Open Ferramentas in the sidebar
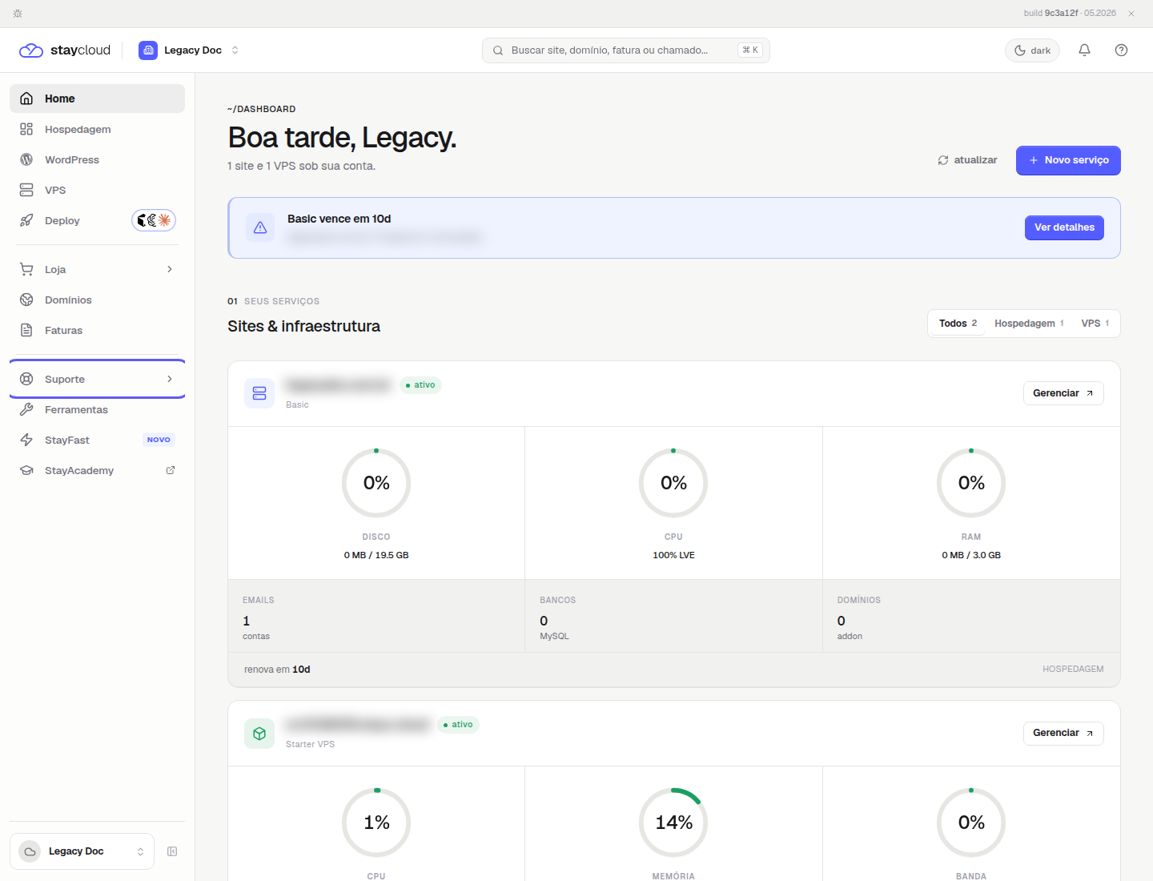Viewport: 1153px width, 881px height. [97, 409]
